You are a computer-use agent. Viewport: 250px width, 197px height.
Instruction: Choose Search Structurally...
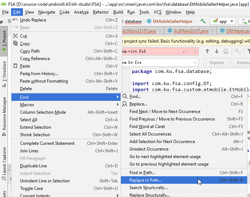coord(184,188)
